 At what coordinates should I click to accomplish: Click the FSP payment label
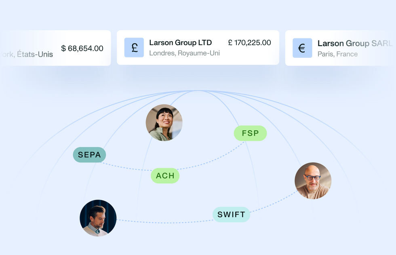250,133
